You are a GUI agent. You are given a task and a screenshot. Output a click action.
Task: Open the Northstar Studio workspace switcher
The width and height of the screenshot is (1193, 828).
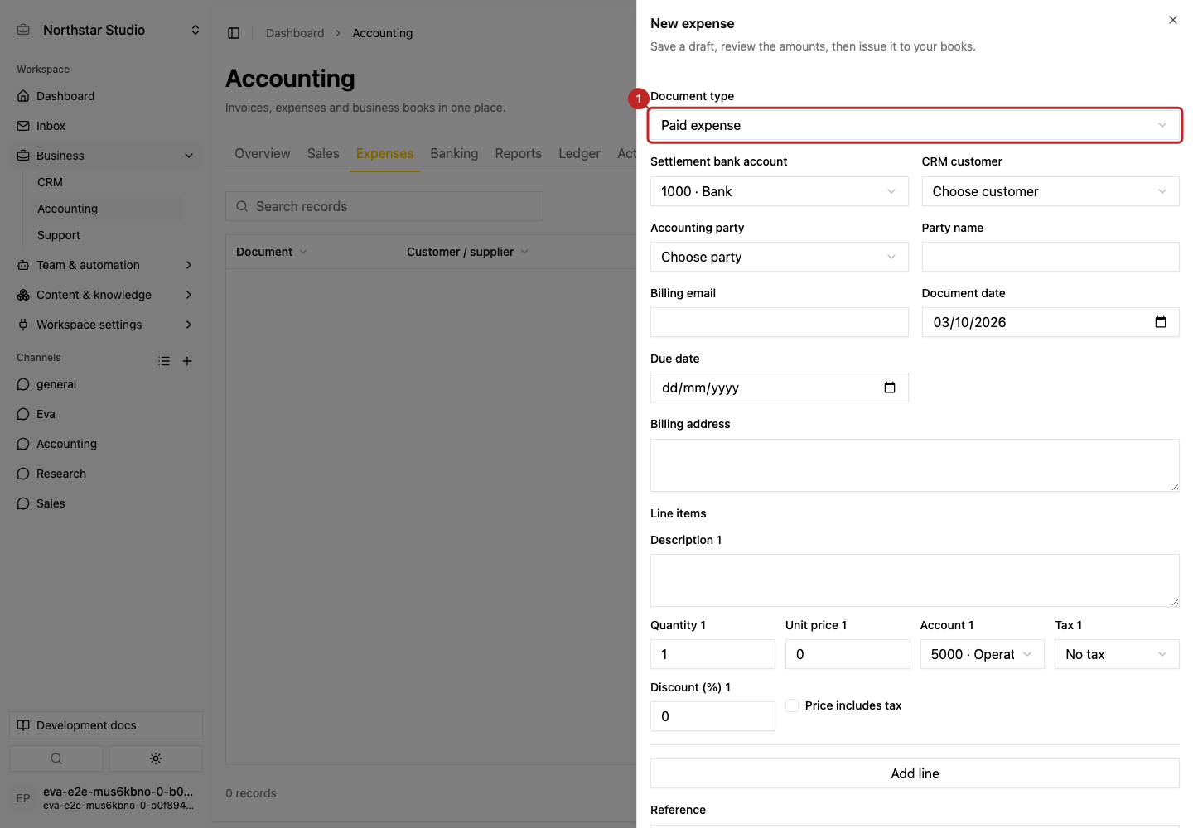point(108,30)
